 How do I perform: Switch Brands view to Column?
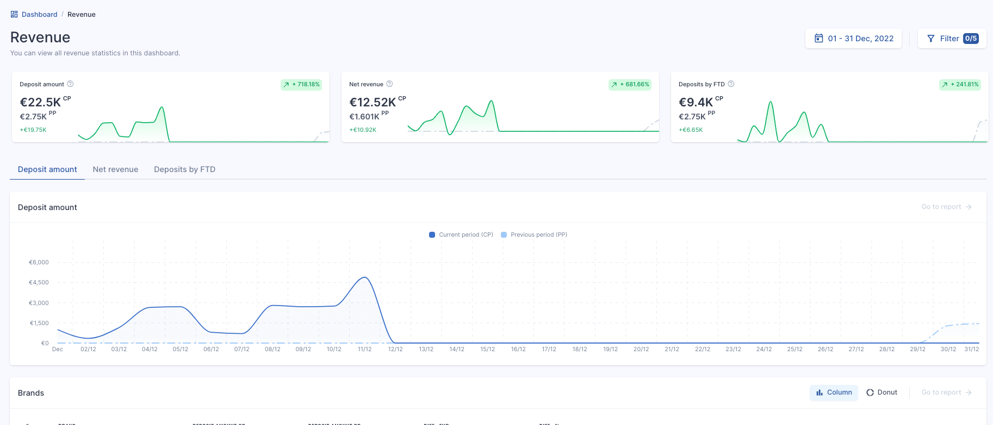834,392
